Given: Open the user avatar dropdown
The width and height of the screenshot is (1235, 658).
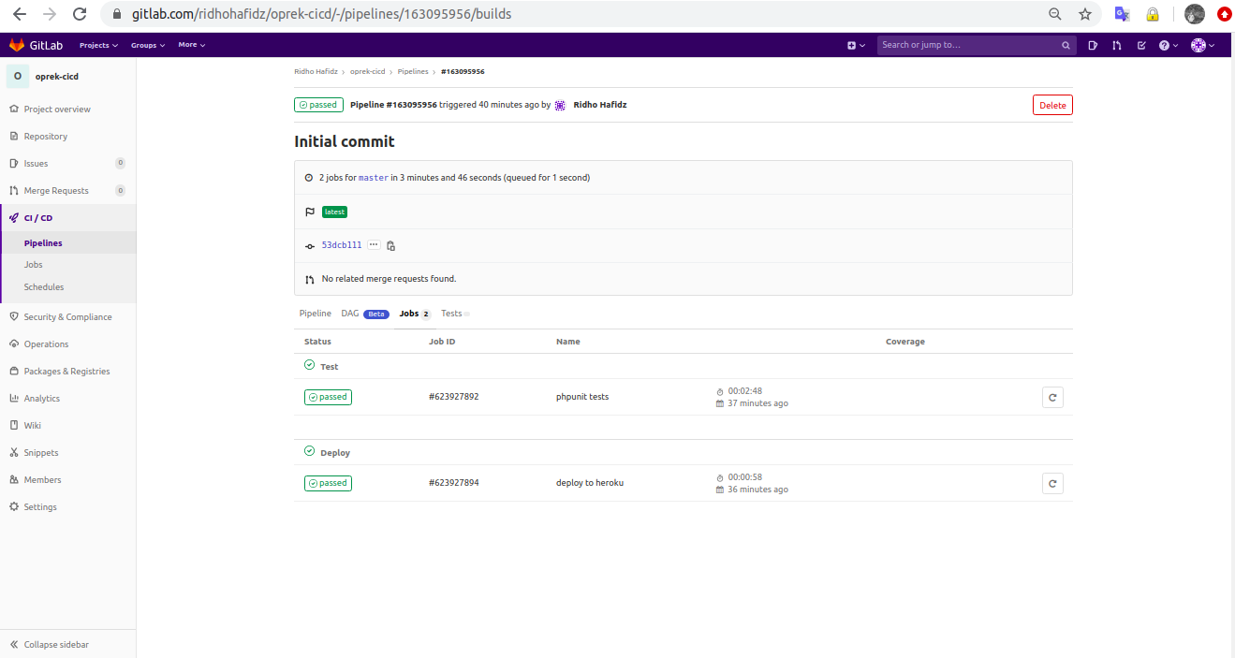Looking at the screenshot, I should click(1203, 45).
